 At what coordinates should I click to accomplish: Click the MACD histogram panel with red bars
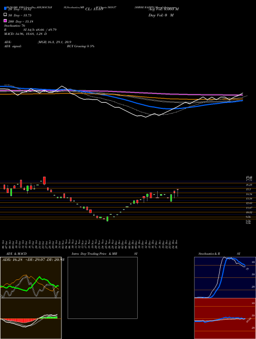click(x=31, y=318)
